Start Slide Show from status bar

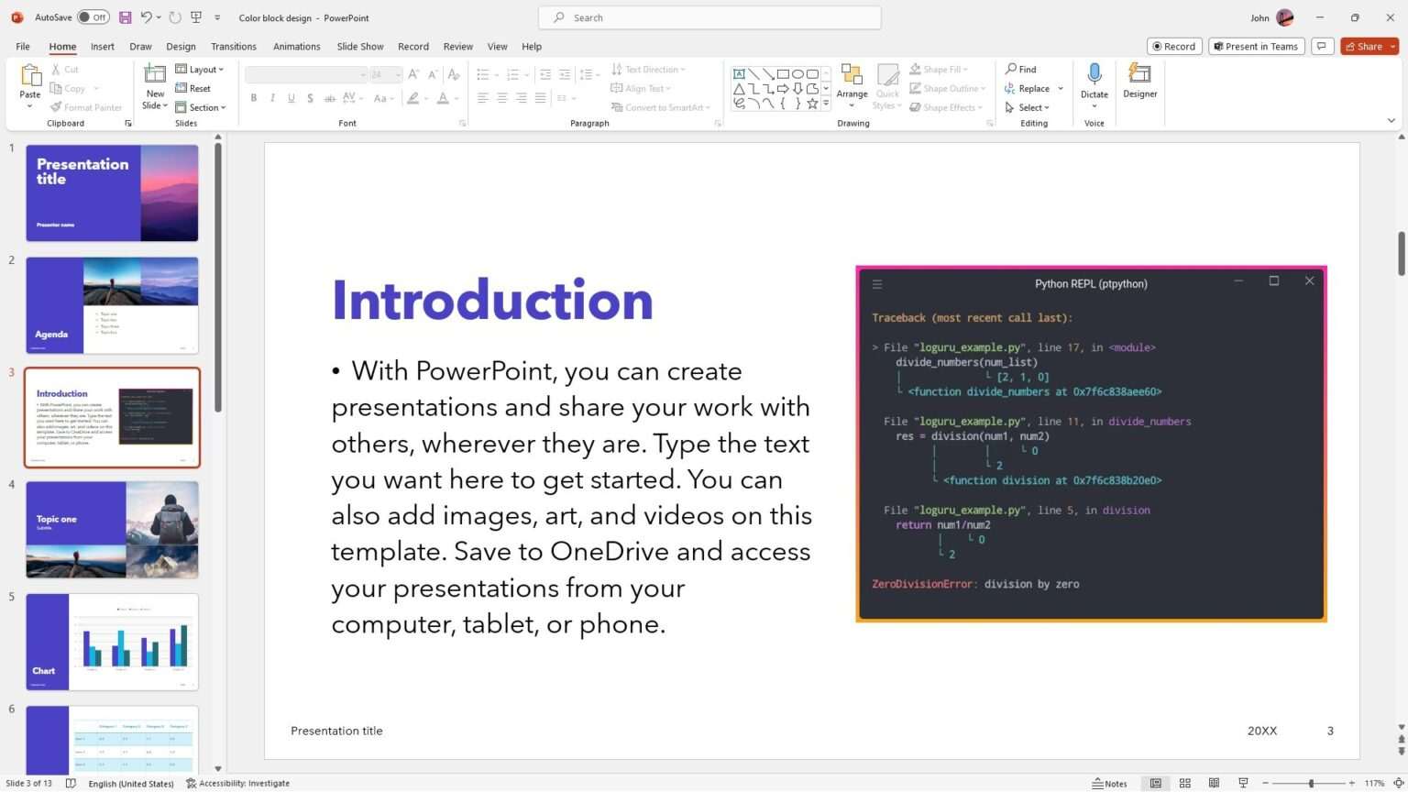coord(1243,783)
